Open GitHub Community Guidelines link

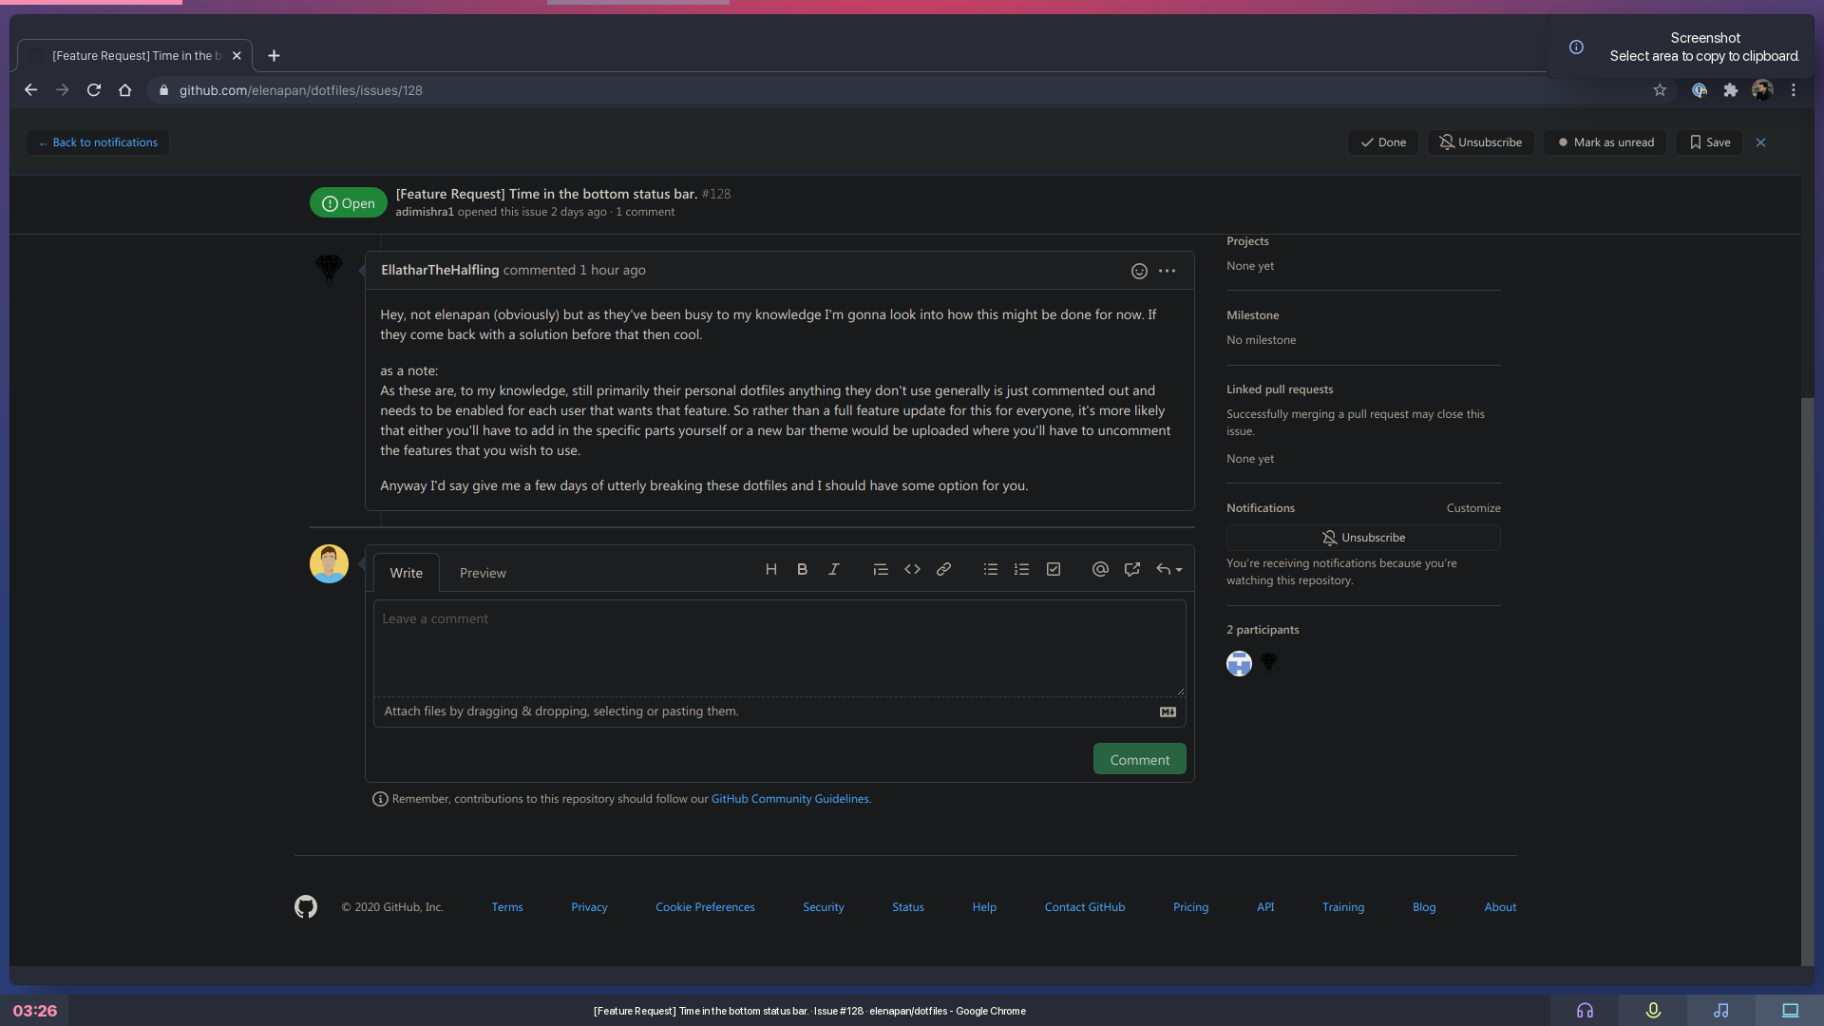coord(789,799)
